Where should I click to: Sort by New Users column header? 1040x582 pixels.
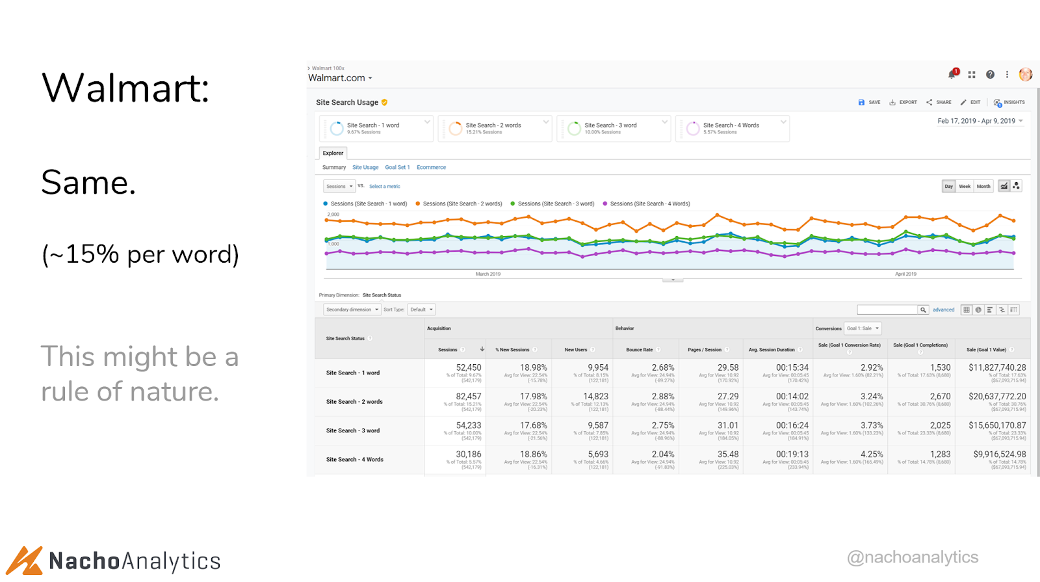pos(575,350)
